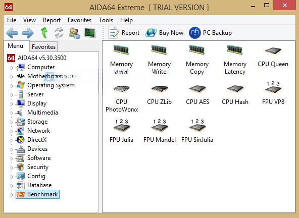Expand the DirectX tree node

pyautogui.click(x=12, y=140)
